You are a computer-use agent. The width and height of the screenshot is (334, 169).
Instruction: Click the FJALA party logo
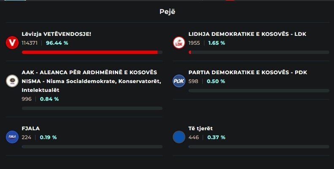coord(12,137)
